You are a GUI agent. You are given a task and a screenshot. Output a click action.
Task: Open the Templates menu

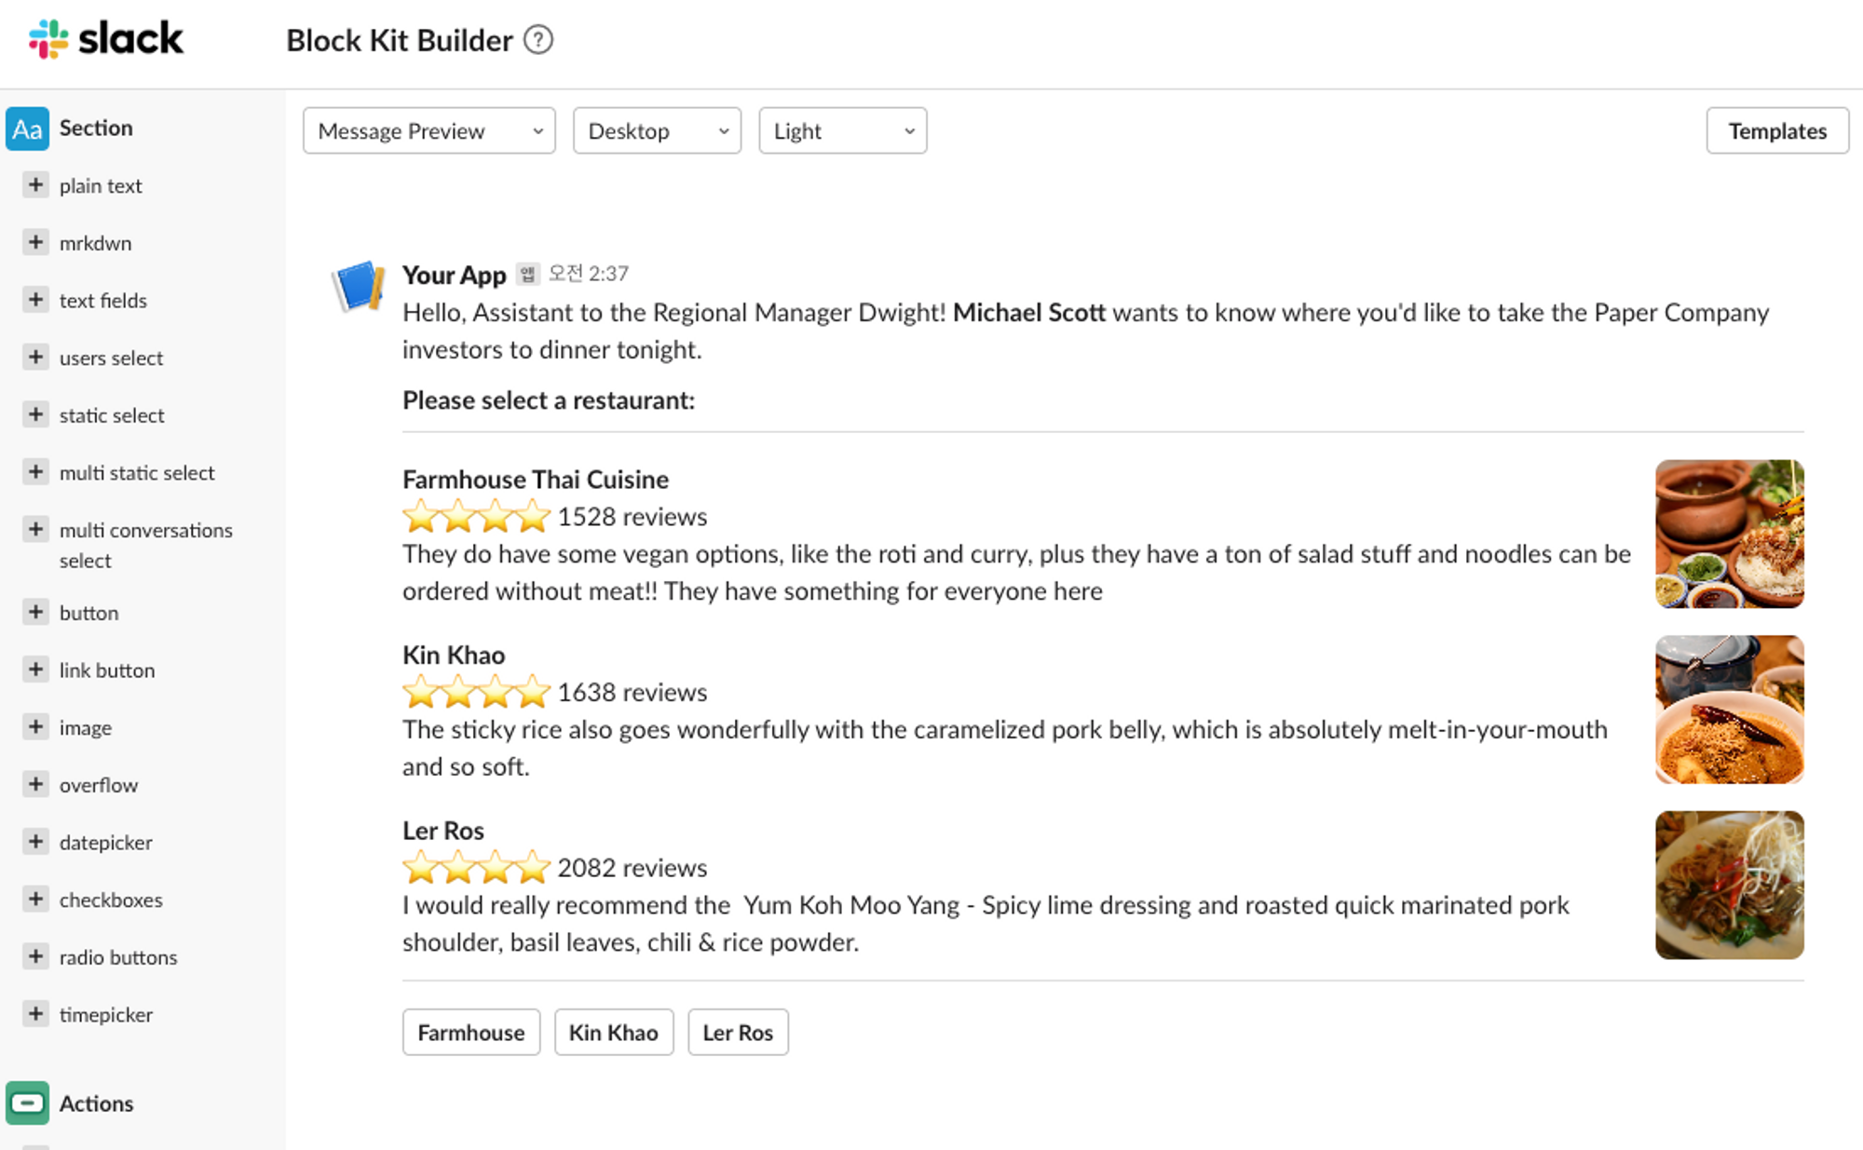1776,131
